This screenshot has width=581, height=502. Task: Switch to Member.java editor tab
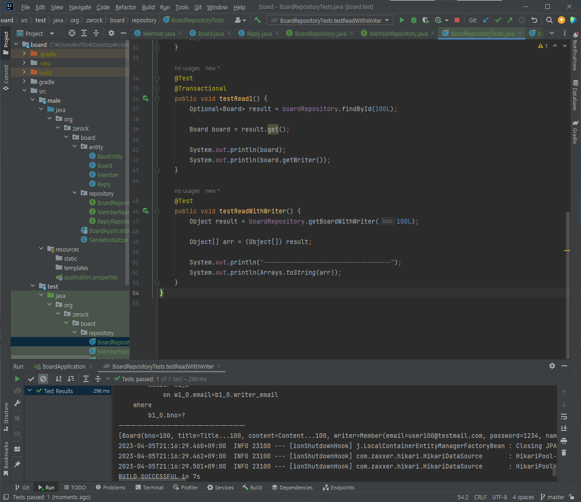tap(158, 33)
